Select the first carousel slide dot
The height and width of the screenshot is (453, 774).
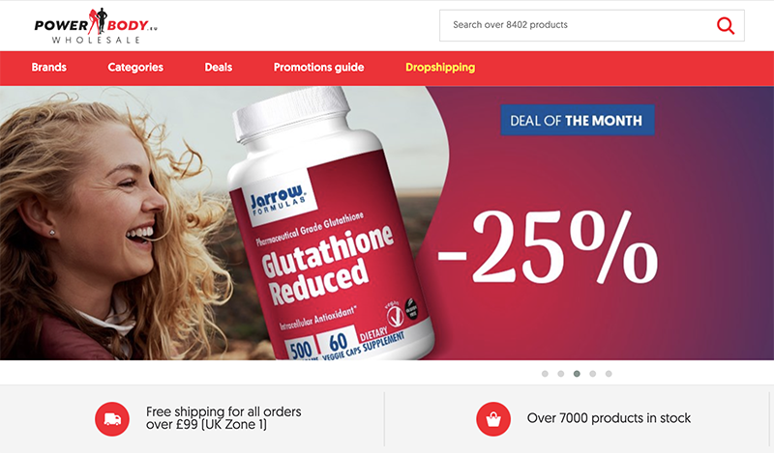(x=545, y=374)
